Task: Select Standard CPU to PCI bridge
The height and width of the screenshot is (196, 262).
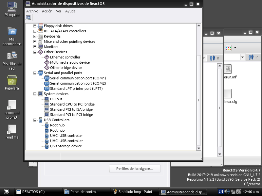Action: (72, 104)
